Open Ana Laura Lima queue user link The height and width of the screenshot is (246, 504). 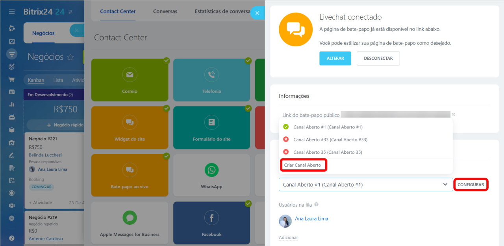311,218
